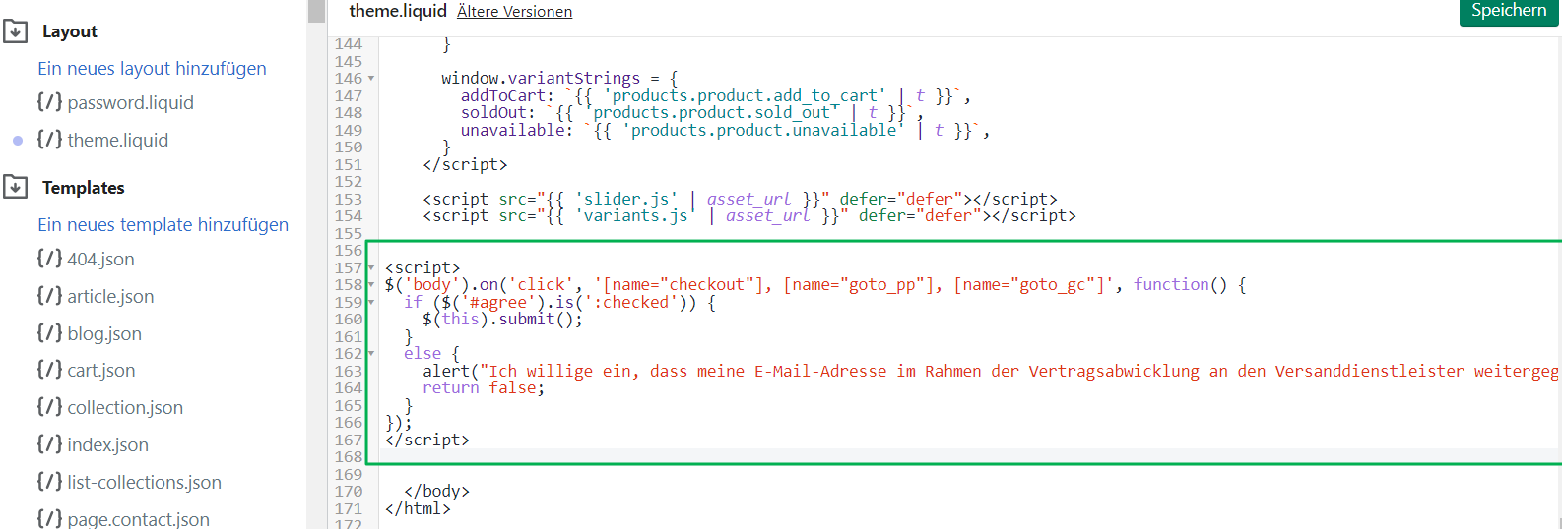Add a new template via 'Ein neues template hinzufügen'

coord(163,224)
